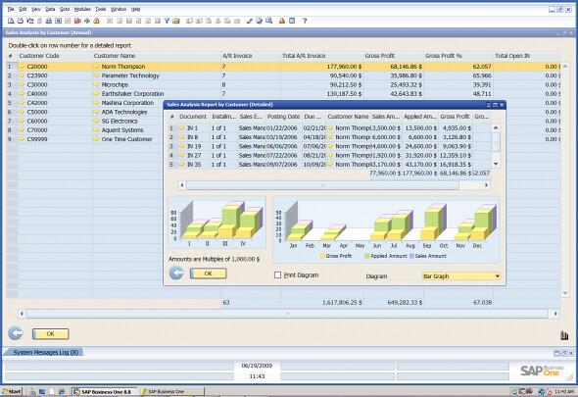The height and width of the screenshot is (397, 578).
Task: Click OK in the detailed report dialog
Action: click(209, 273)
